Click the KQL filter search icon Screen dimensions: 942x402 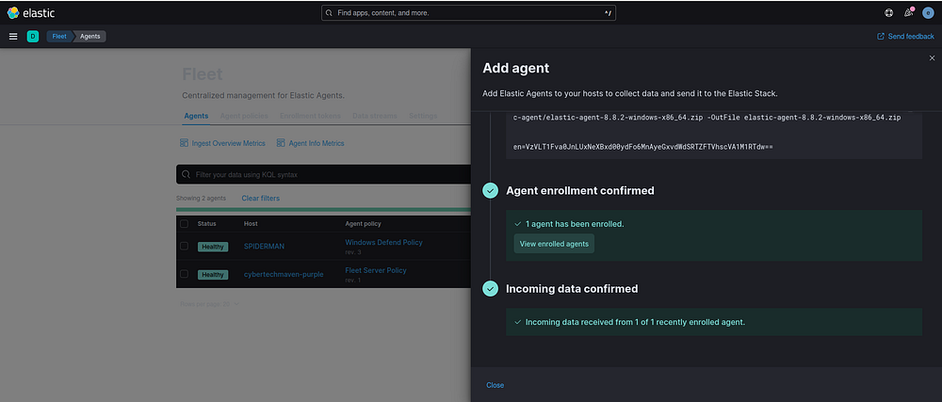click(x=187, y=174)
